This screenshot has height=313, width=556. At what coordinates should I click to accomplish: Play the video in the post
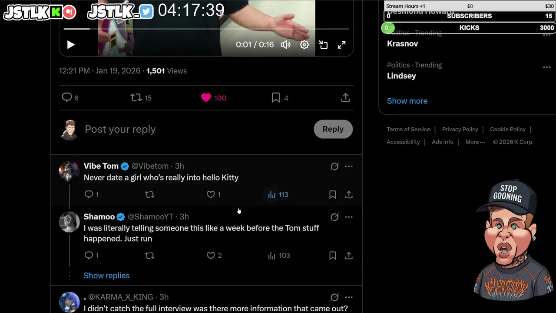[x=71, y=45]
